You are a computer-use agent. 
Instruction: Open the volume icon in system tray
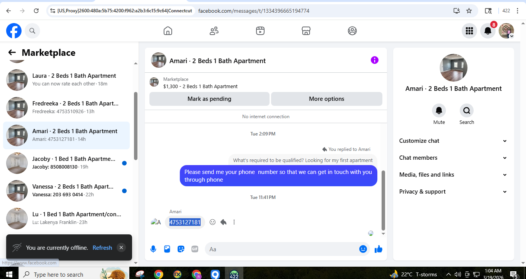point(457,274)
